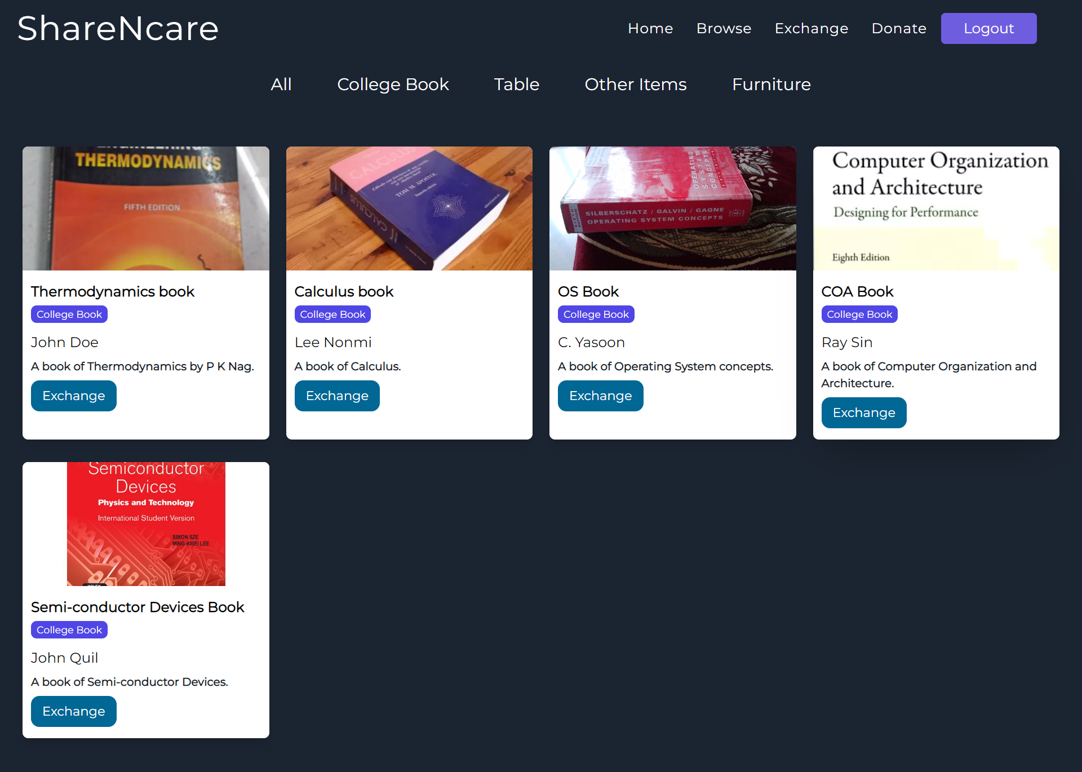Click Exchange for Semi-conductor Devices Book
This screenshot has width=1082, height=772.
click(73, 711)
